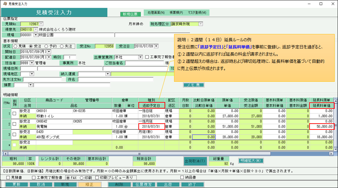
Task: Click the 件名 input field
Action: 116,79
